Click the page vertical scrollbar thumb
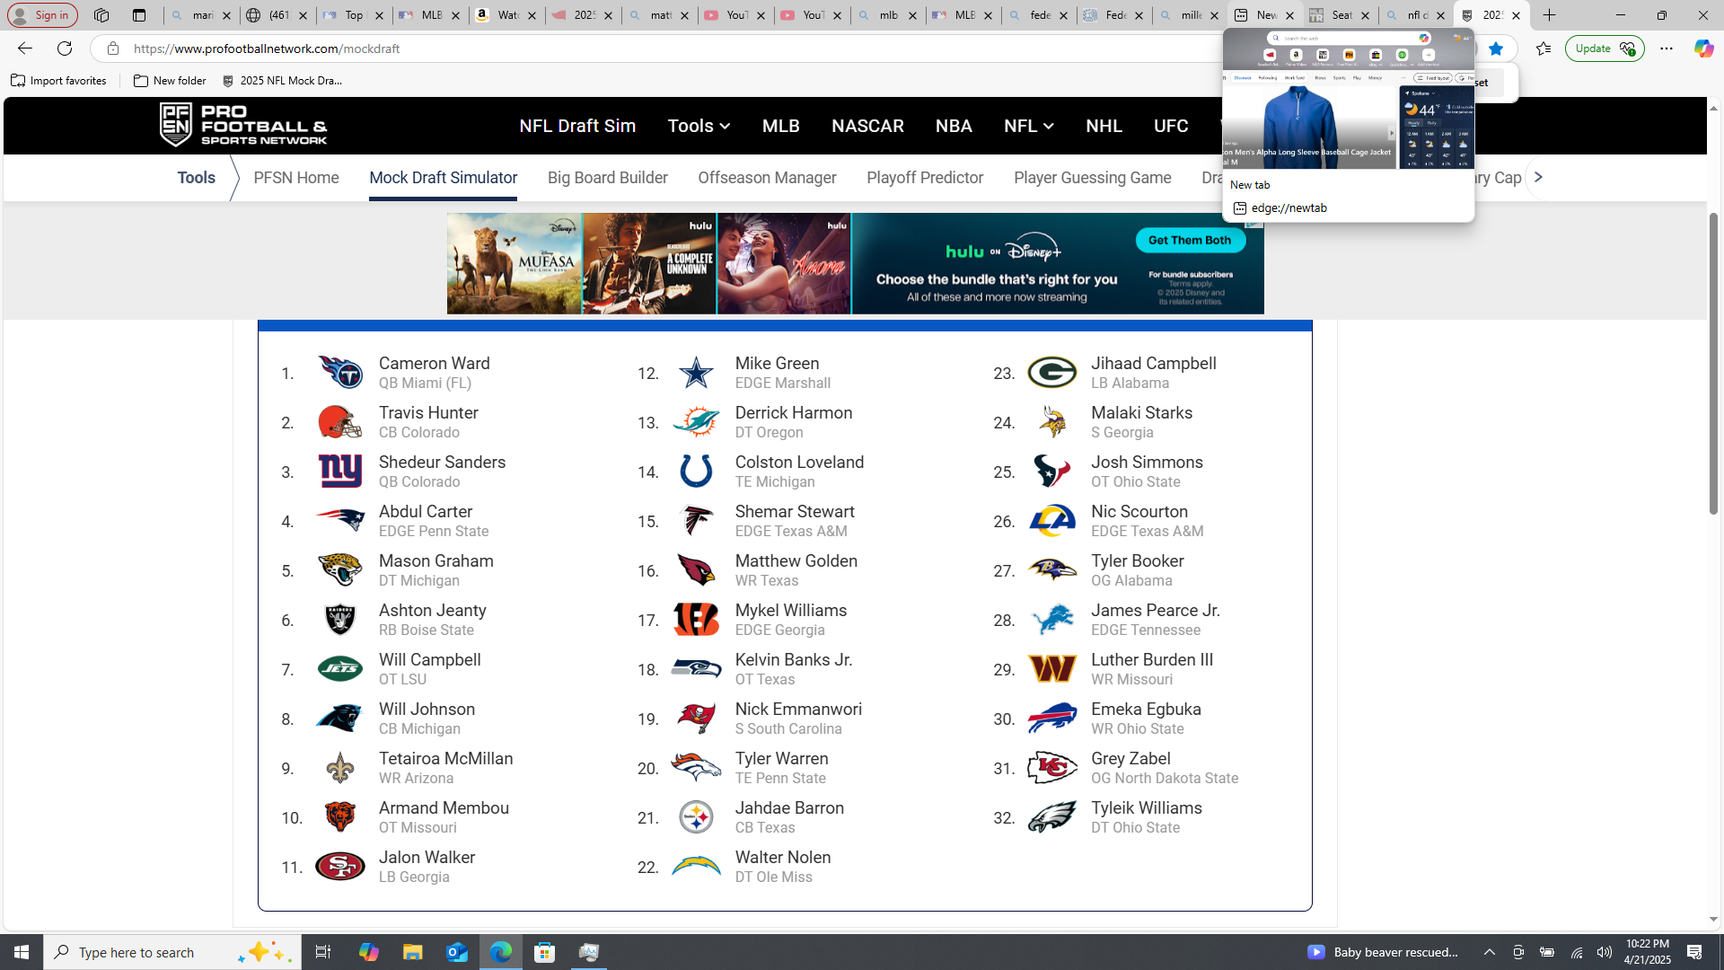This screenshot has width=1724, height=970. [1713, 363]
